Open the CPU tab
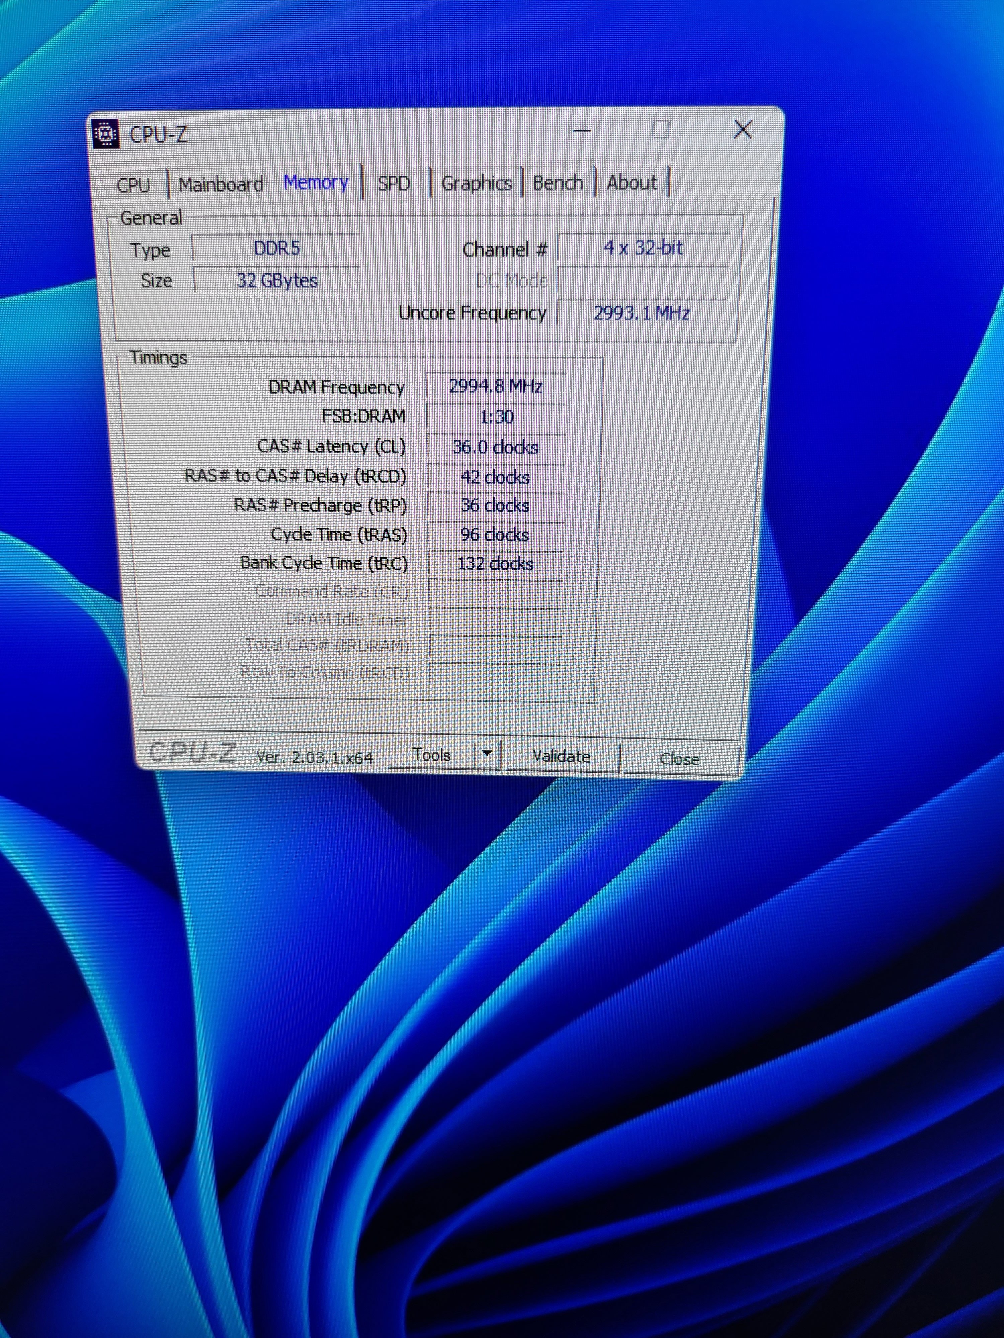 pyautogui.click(x=133, y=185)
